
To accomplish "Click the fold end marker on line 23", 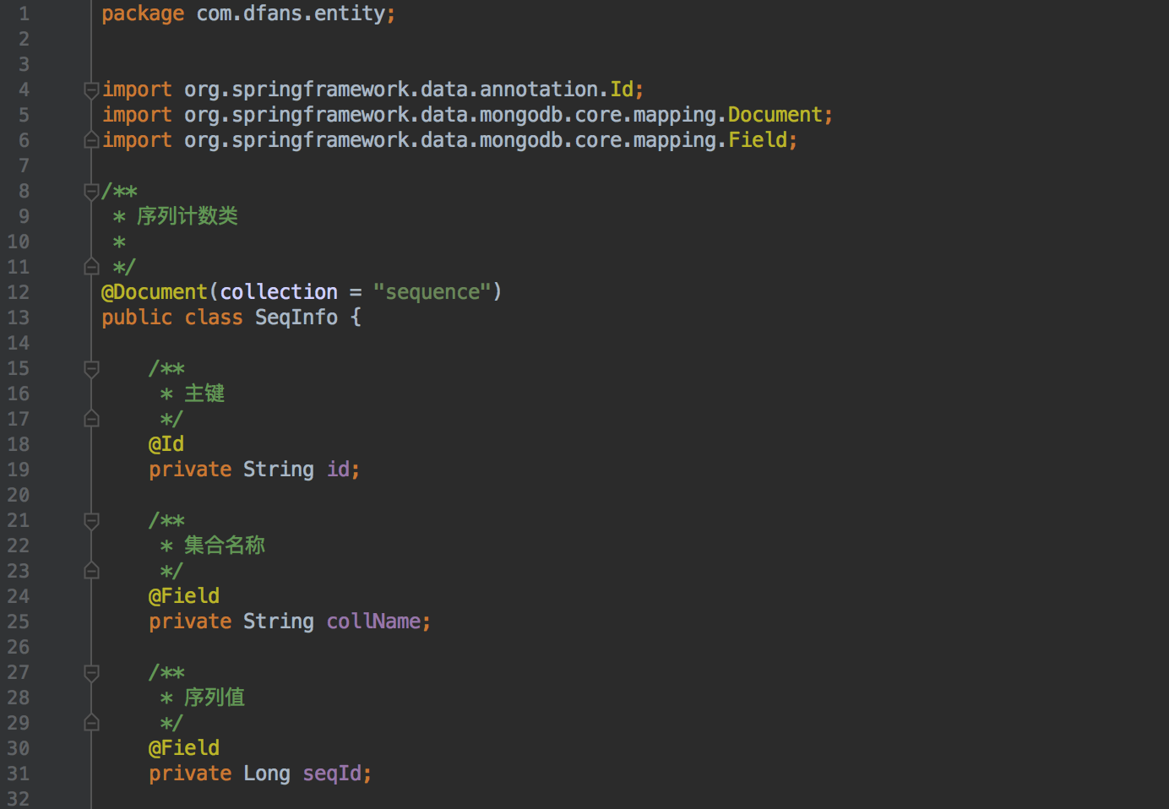I will pyautogui.click(x=91, y=571).
